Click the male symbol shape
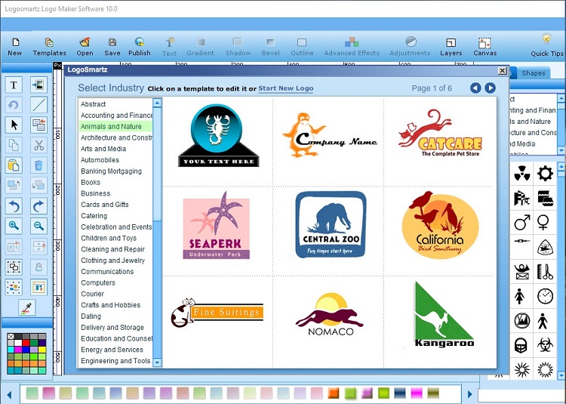The width and height of the screenshot is (566, 404). click(522, 223)
